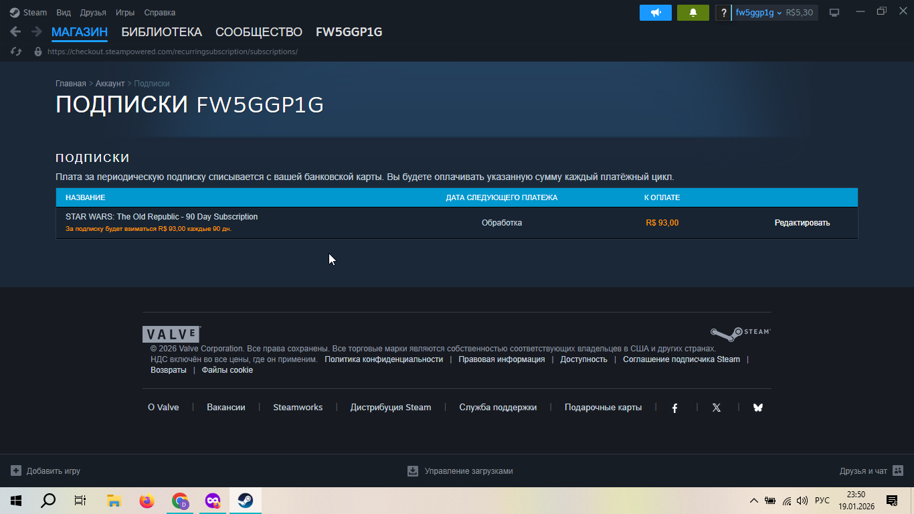Open the Facebook icon link

tap(675, 408)
